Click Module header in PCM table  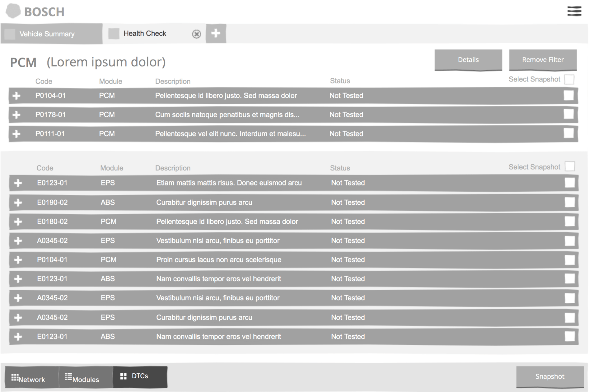(x=110, y=82)
